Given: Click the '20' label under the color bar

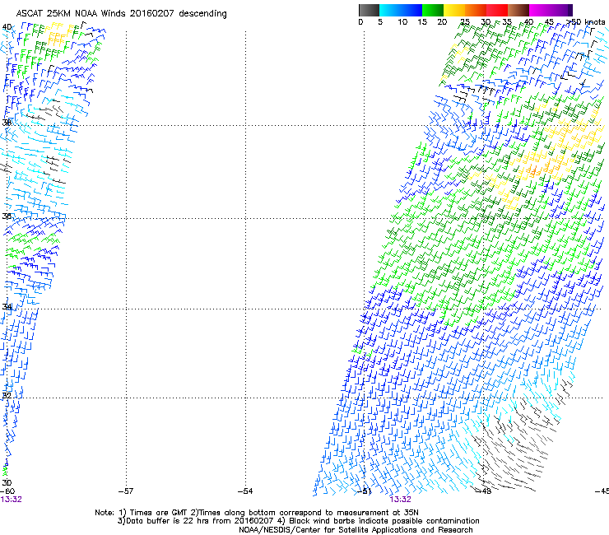Looking at the screenshot, I should [442, 21].
